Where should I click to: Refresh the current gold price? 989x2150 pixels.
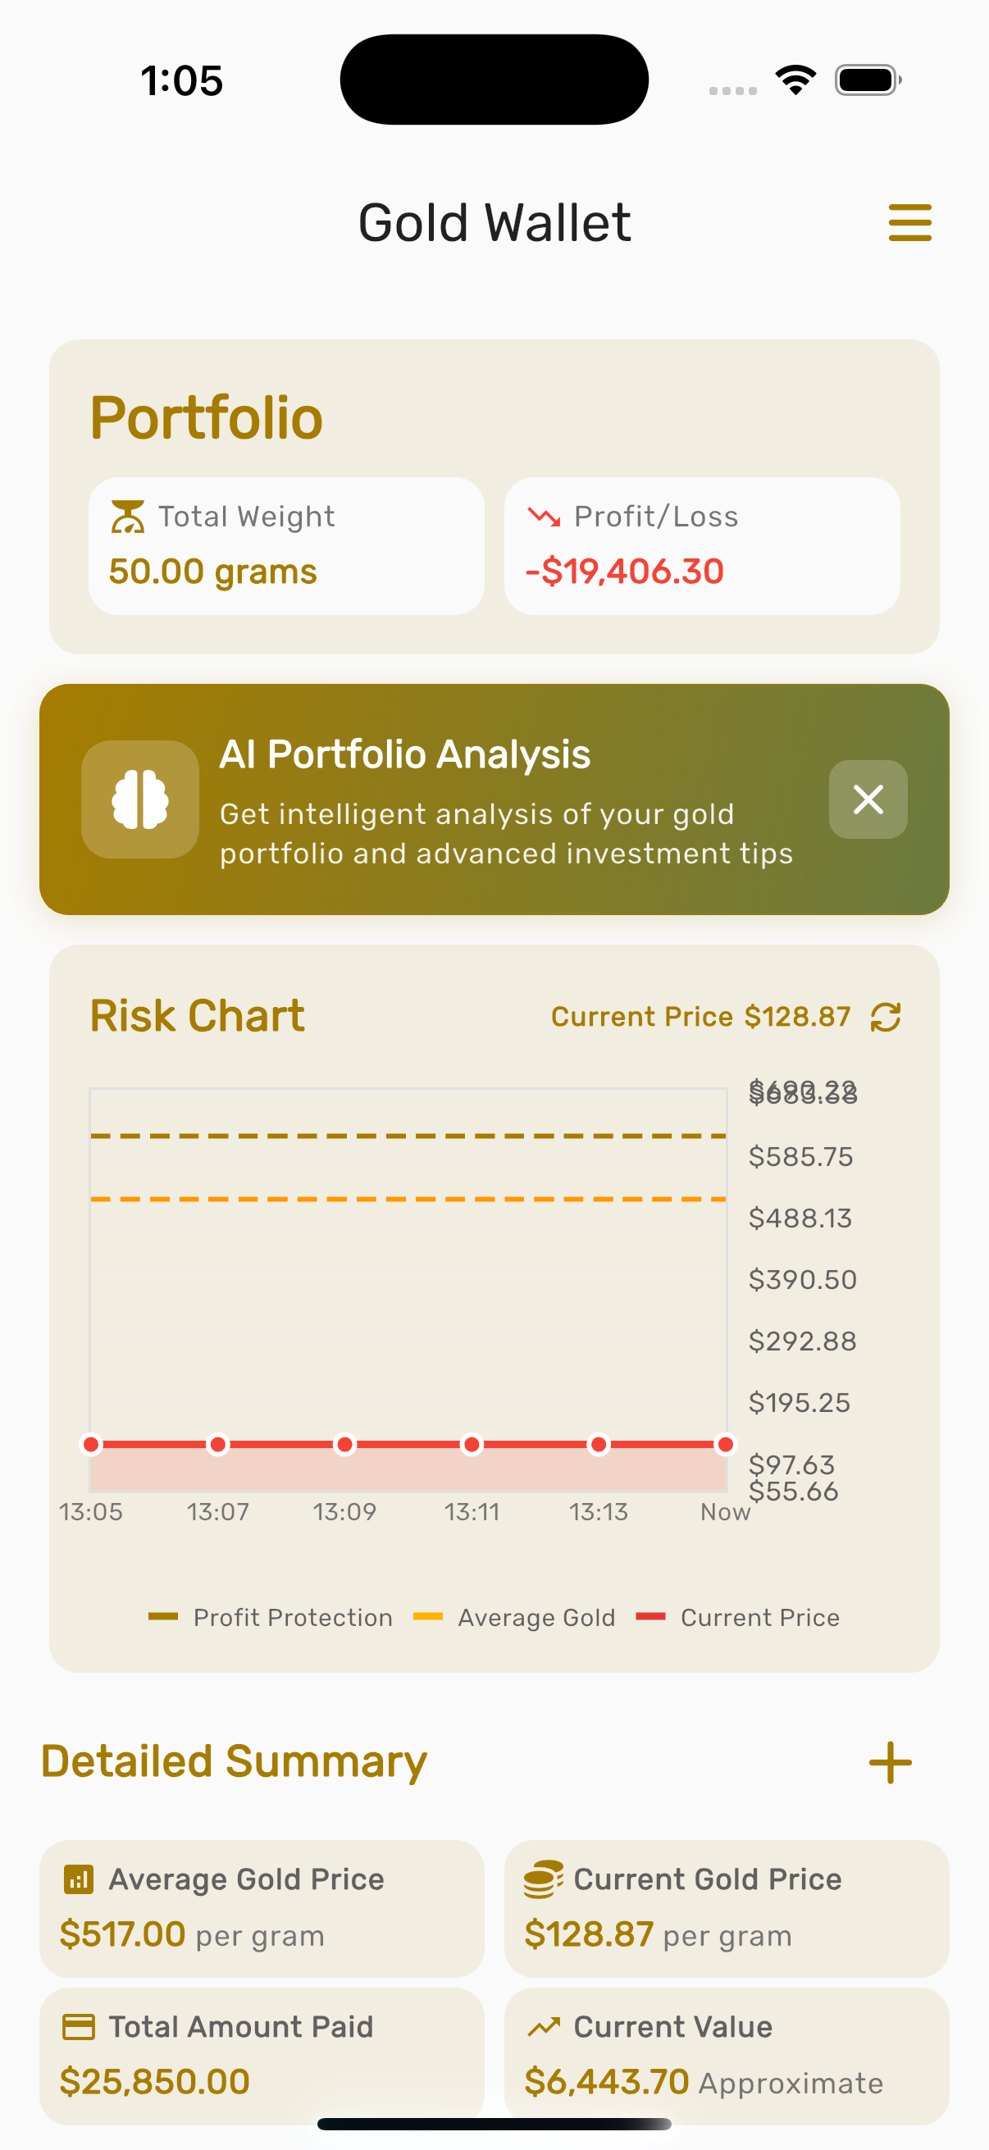[x=886, y=1017]
